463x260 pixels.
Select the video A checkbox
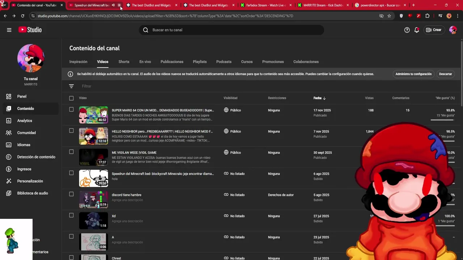(x=71, y=237)
